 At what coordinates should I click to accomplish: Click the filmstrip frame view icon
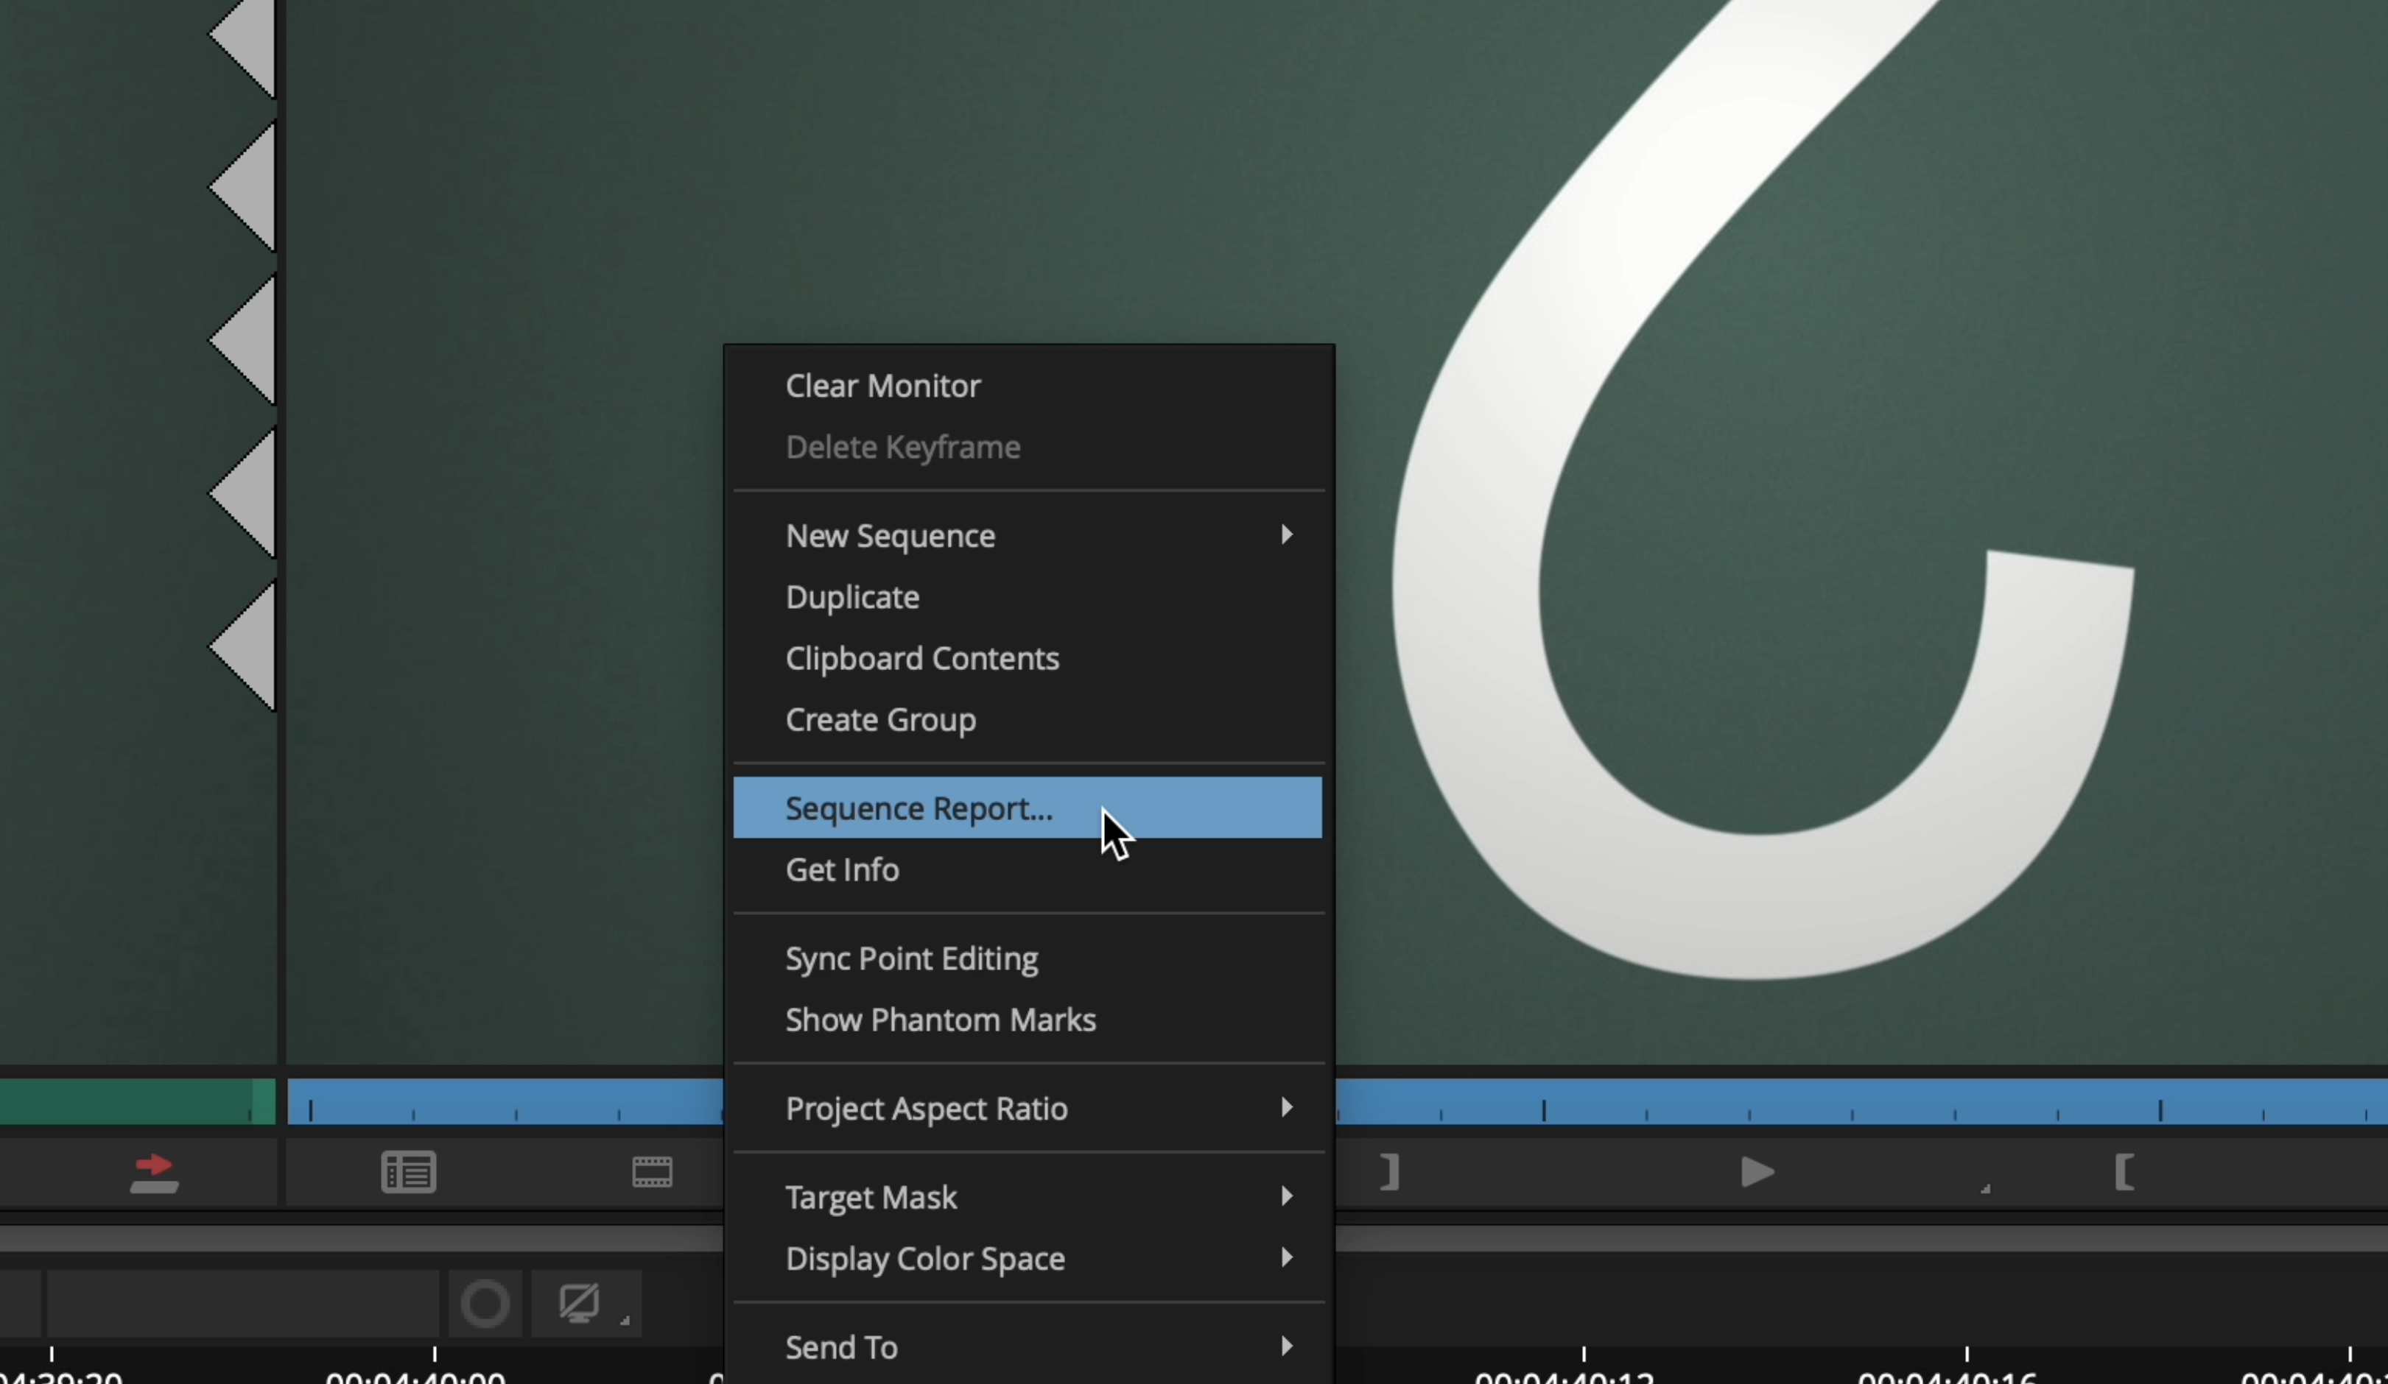coord(652,1173)
